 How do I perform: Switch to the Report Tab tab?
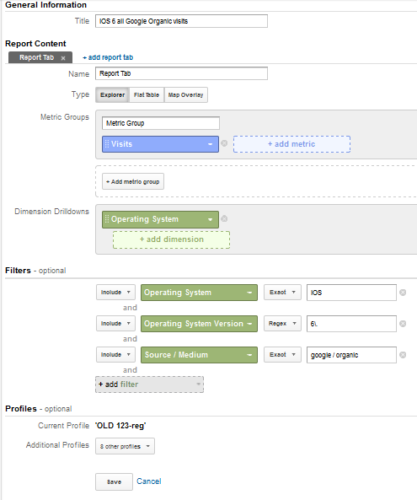(36, 57)
